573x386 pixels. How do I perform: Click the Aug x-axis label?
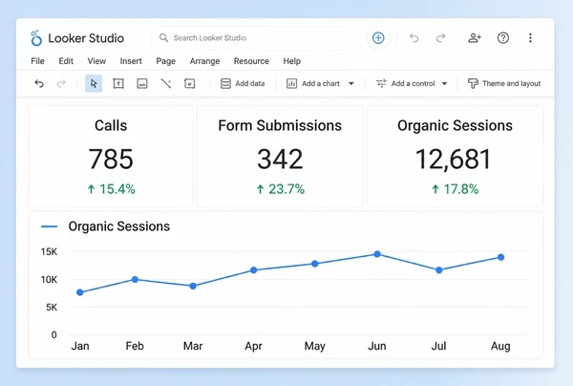click(x=500, y=346)
